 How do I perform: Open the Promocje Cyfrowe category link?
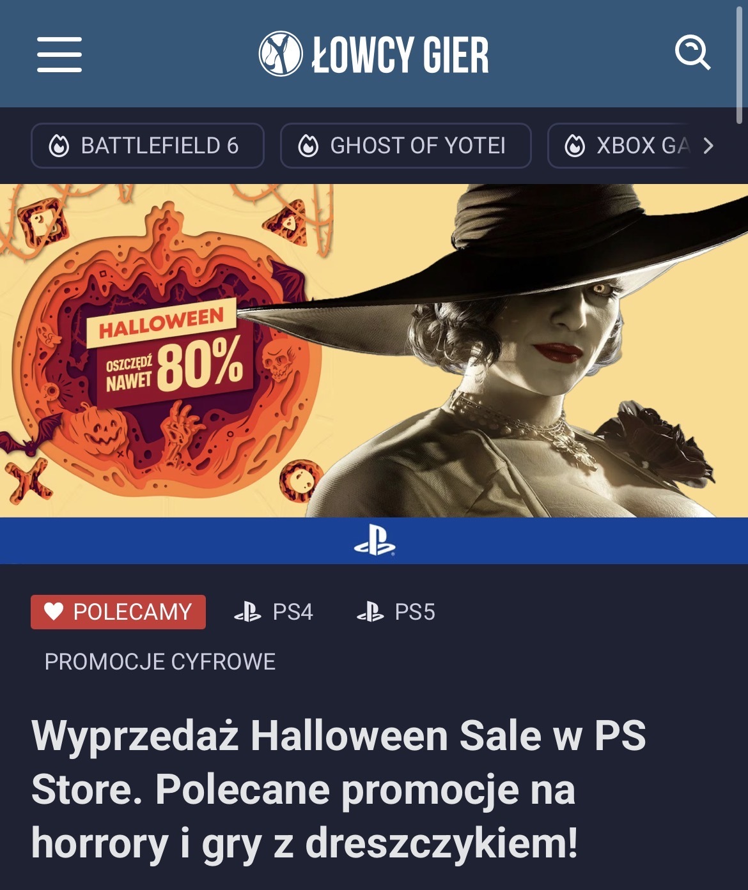(160, 662)
